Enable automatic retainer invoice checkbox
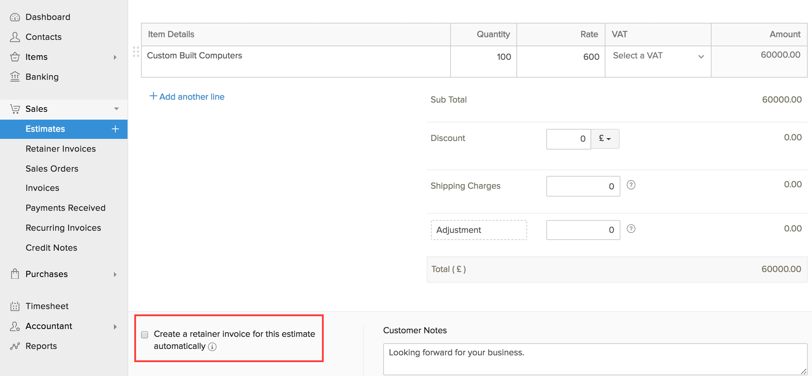 pyautogui.click(x=145, y=335)
